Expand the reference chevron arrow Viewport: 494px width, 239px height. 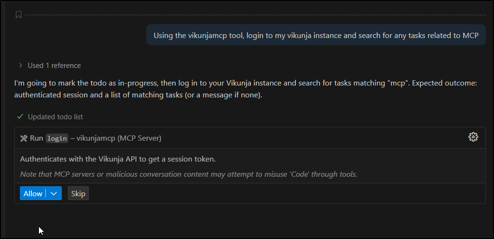(20, 66)
